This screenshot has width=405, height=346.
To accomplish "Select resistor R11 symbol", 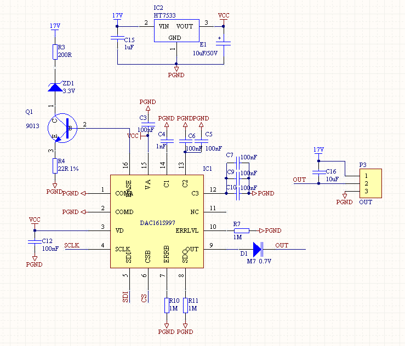I will 185,305.
